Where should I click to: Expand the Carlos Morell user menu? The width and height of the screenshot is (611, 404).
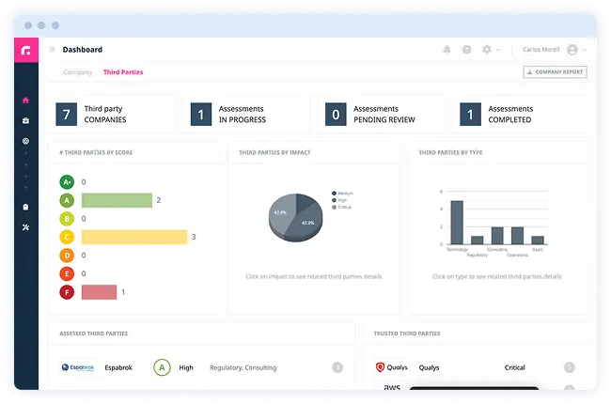point(553,50)
